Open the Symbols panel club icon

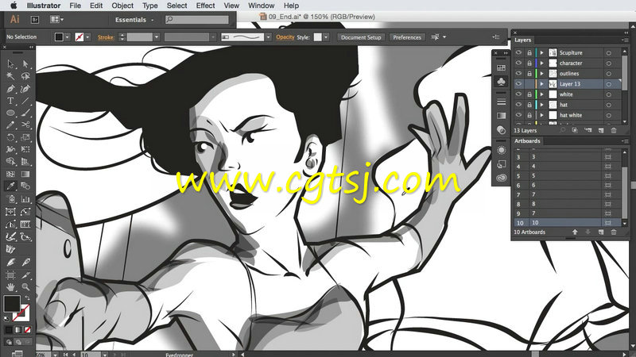[502, 82]
